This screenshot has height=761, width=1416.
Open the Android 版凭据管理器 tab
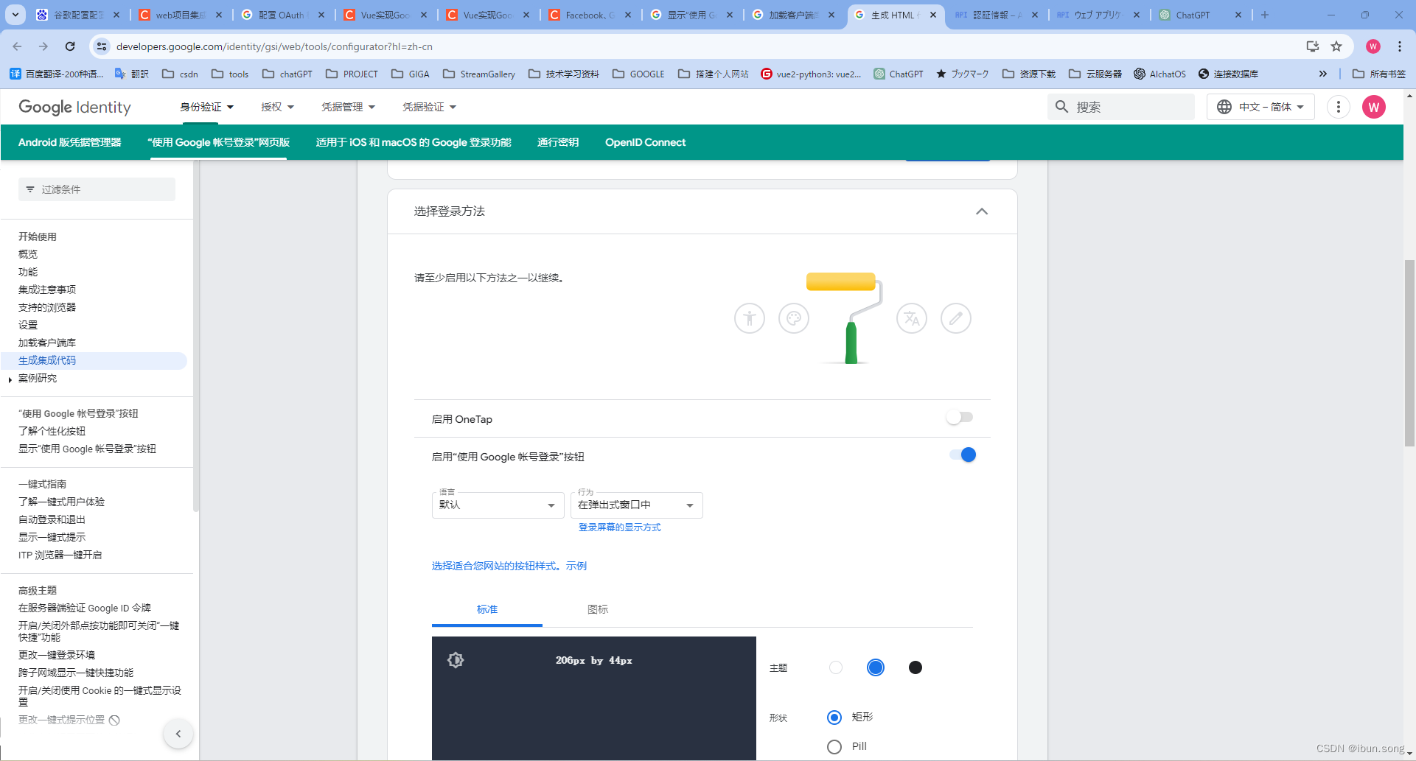(x=70, y=142)
